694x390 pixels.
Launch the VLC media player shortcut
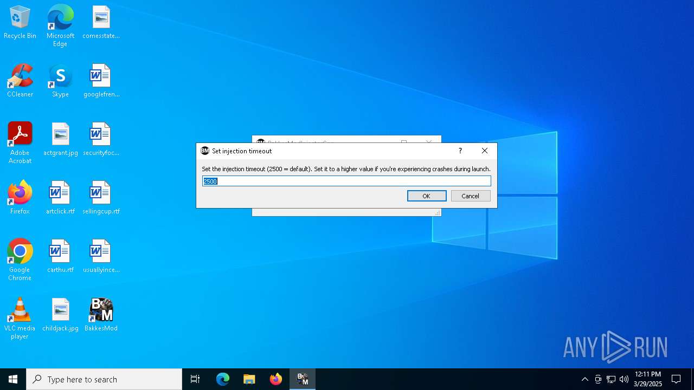pos(20,318)
